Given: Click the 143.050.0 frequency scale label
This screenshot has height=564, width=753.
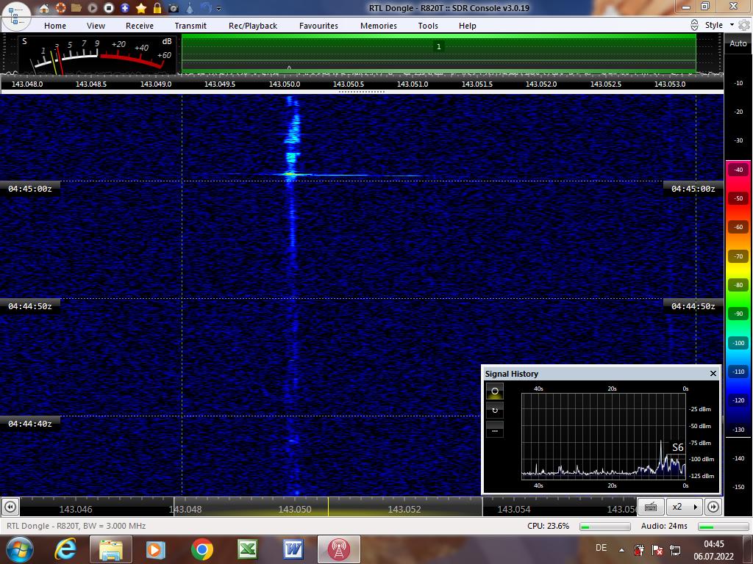Looking at the screenshot, I should click(285, 84).
